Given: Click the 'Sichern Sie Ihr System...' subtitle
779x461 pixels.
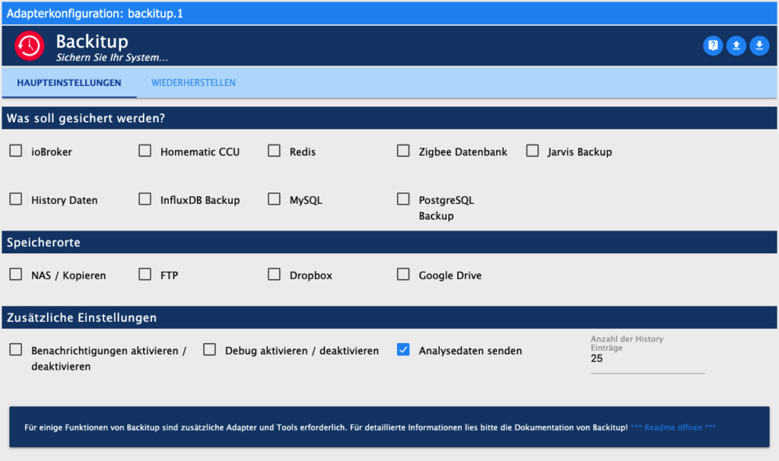Looking at the screenshot, I should pos(112,58).
